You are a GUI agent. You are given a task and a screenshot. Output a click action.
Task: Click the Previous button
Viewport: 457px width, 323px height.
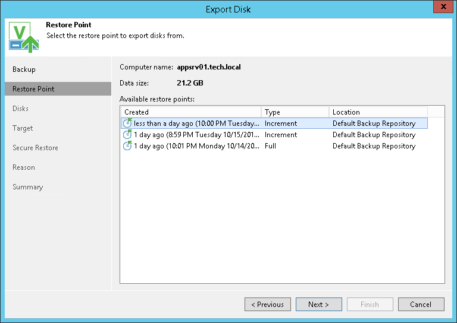coord(268,304)
